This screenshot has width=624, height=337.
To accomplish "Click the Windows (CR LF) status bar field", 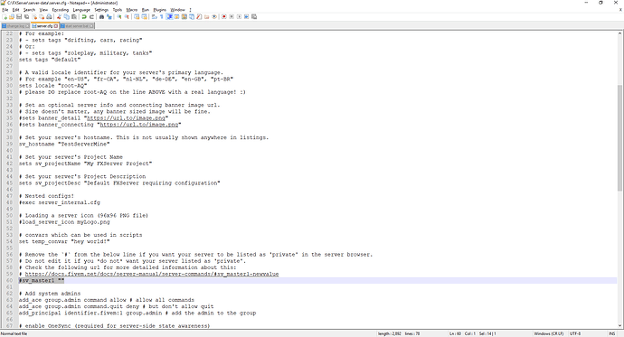I will tap(548, 333).
